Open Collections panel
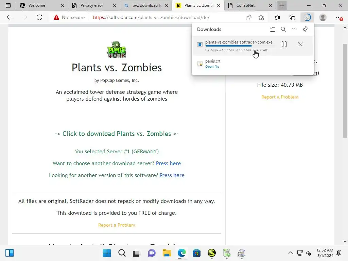This screenshot has height=261, width=348. click(292, 17)
